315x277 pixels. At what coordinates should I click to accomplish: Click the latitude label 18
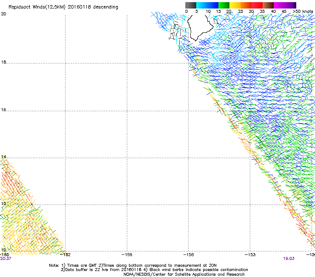point(3,62)
